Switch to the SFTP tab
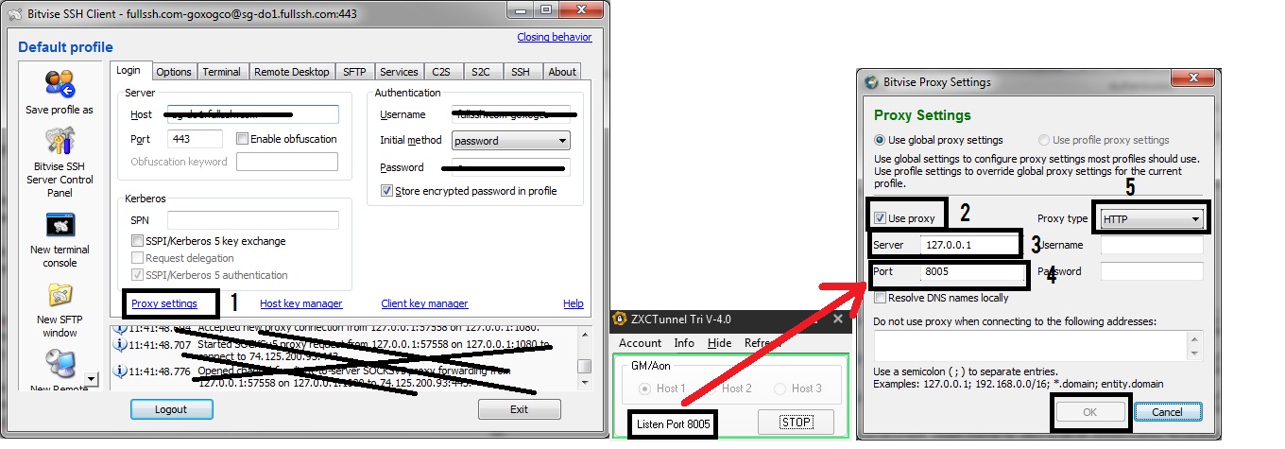Viewport: 1285px width, 449px height. click(x=354, y=72)
